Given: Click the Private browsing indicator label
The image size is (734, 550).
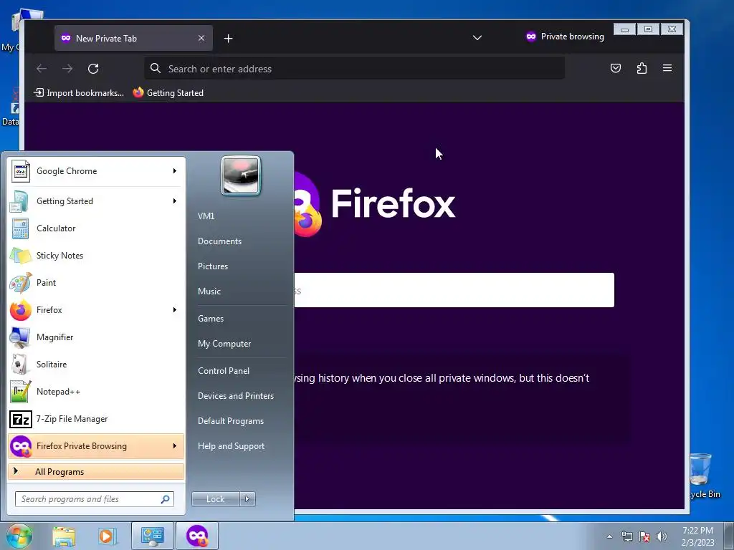Looking at the screenshot, I should tap(565, 37).
